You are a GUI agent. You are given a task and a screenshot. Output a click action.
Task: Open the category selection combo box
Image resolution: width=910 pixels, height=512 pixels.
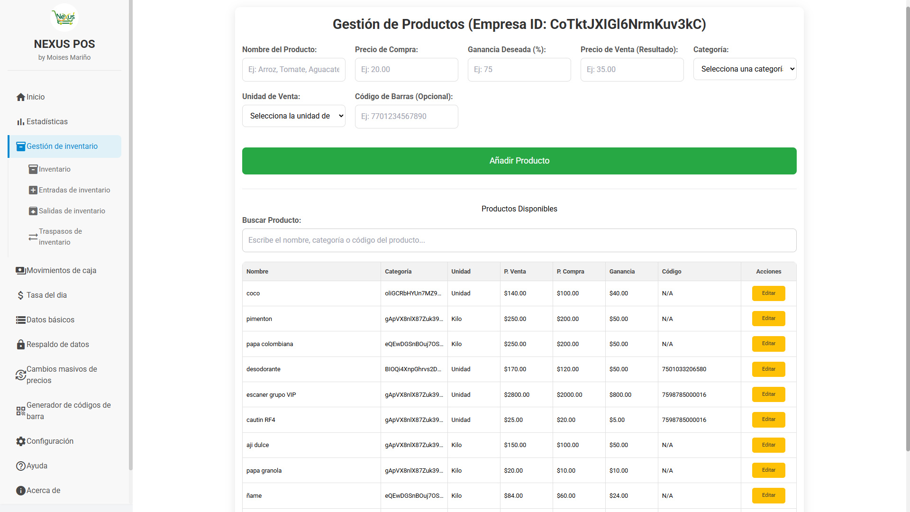click(x=745, y=69)
